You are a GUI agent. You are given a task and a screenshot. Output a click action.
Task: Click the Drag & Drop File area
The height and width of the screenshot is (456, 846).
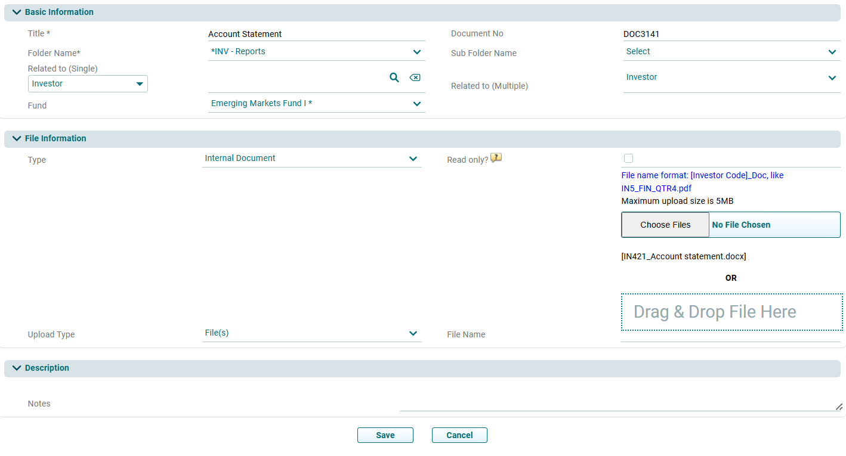tap(731, 312)
